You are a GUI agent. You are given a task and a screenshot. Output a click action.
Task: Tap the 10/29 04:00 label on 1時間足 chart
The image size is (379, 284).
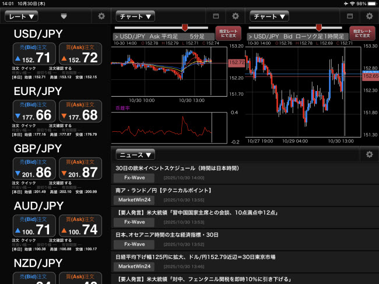pyautogui.click(x=295, y=141)
